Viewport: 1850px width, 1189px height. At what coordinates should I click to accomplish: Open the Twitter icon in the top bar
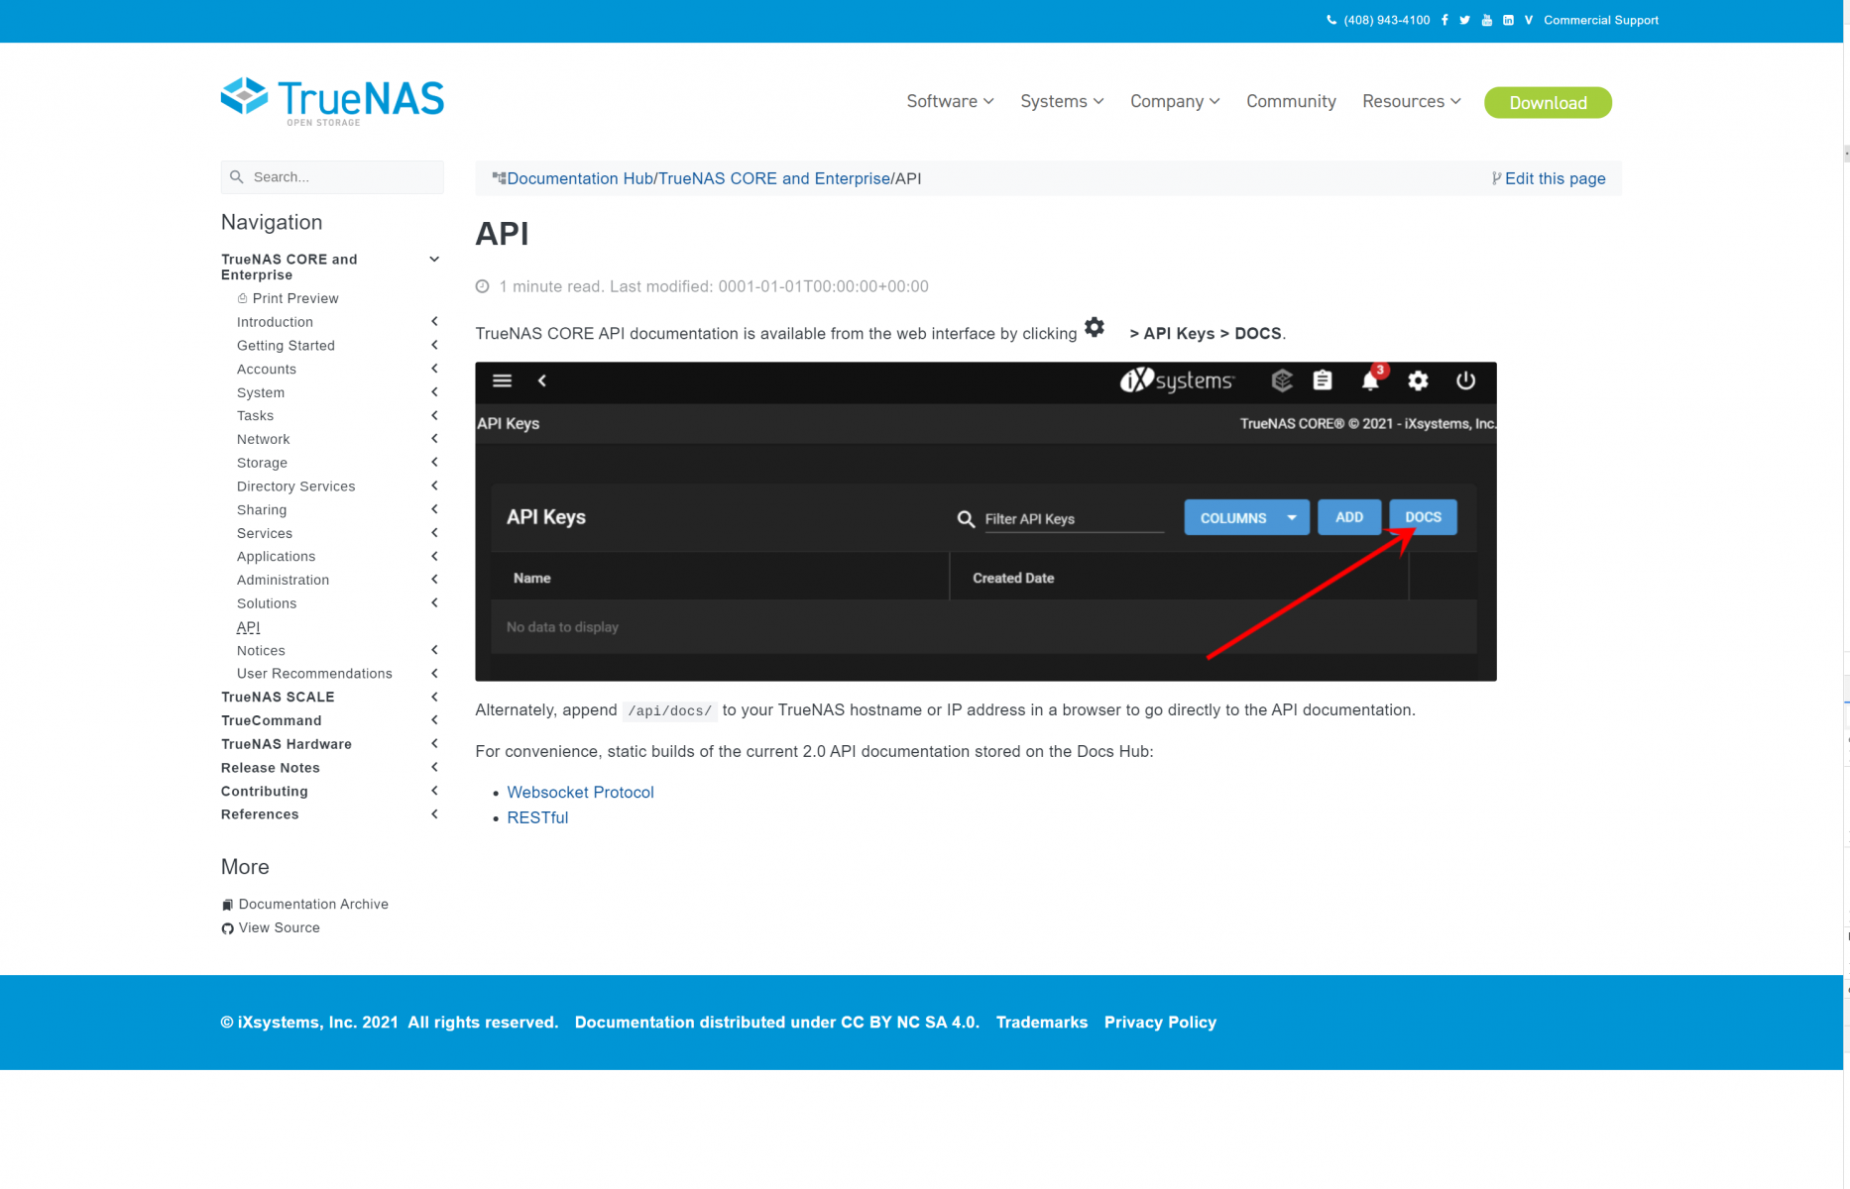pyautogui.click(x=1465, y=20)
